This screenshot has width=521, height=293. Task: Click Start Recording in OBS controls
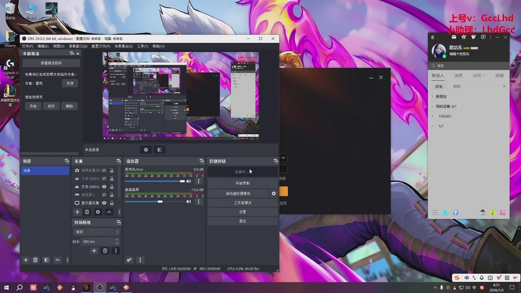(242, 183)
